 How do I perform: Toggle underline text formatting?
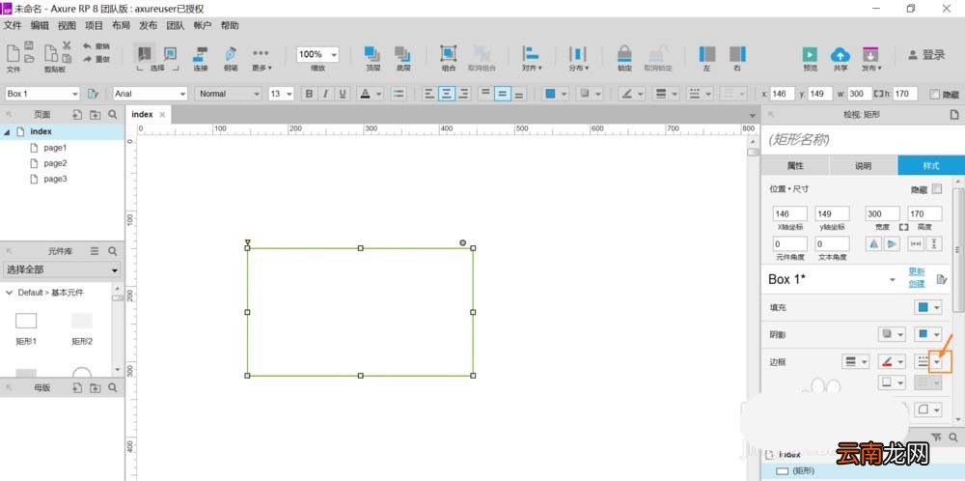343,94
